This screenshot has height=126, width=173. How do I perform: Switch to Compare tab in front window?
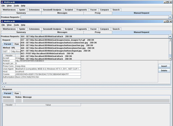point(104,29)
